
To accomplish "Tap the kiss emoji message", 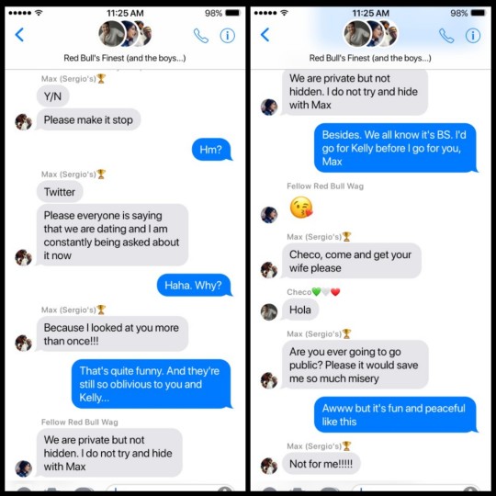I will [x=301, y=208].
